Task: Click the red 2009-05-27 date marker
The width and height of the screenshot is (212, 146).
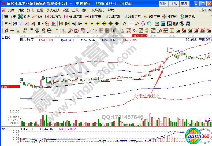Action: point(140,35)
